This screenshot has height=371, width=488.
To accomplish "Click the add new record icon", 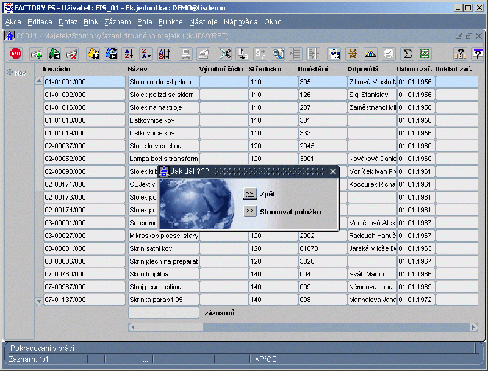I will point(37,54).
